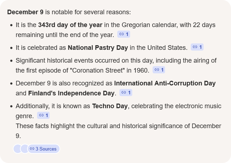This screenshot has height=163, width=231.
Task: Click the bold 'December 9' heading text
Action: pyautogui.click(x=25, y=12)
